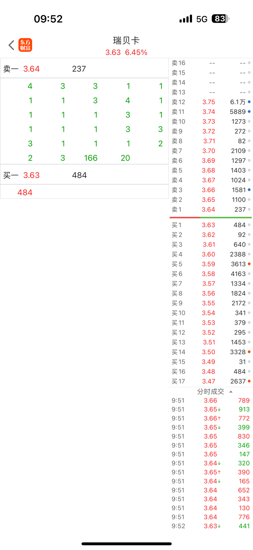This screenshot has height=550, width=253.
Task: Tap the trade with volume 652
Action: pyautogui.click(x=211, y=490)
